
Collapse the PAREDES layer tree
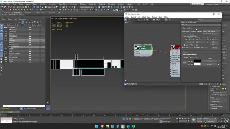pos(4,40)
